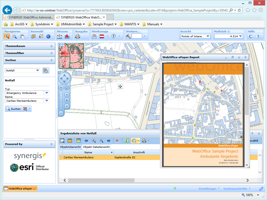Open the Typ dropdown showing Emergency Ambulance
Viewport: 267px width, 200px height.
point(47,93)
